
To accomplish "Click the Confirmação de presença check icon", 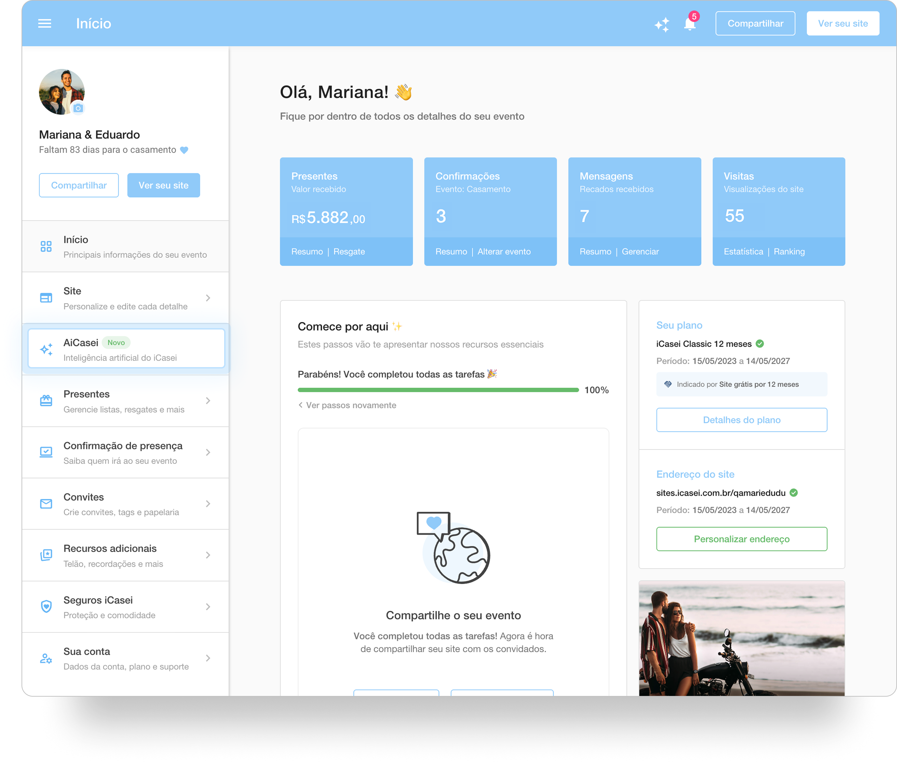I will (x=46, y=452).
